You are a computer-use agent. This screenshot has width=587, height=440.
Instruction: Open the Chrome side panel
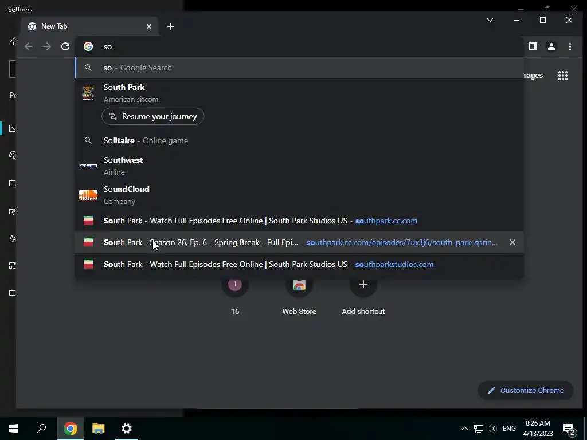pyautogui.click(x=533, y=46)
